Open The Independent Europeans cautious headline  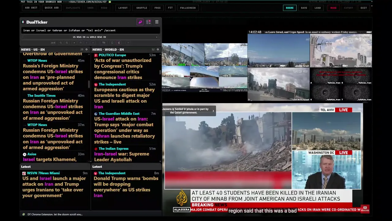pyautogui.click(x=124, y=98)
